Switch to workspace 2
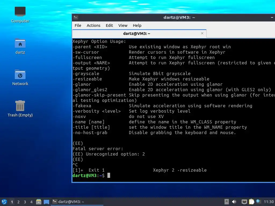The height and width of the screenshot is (206, 275). click(x=19, y=202)
